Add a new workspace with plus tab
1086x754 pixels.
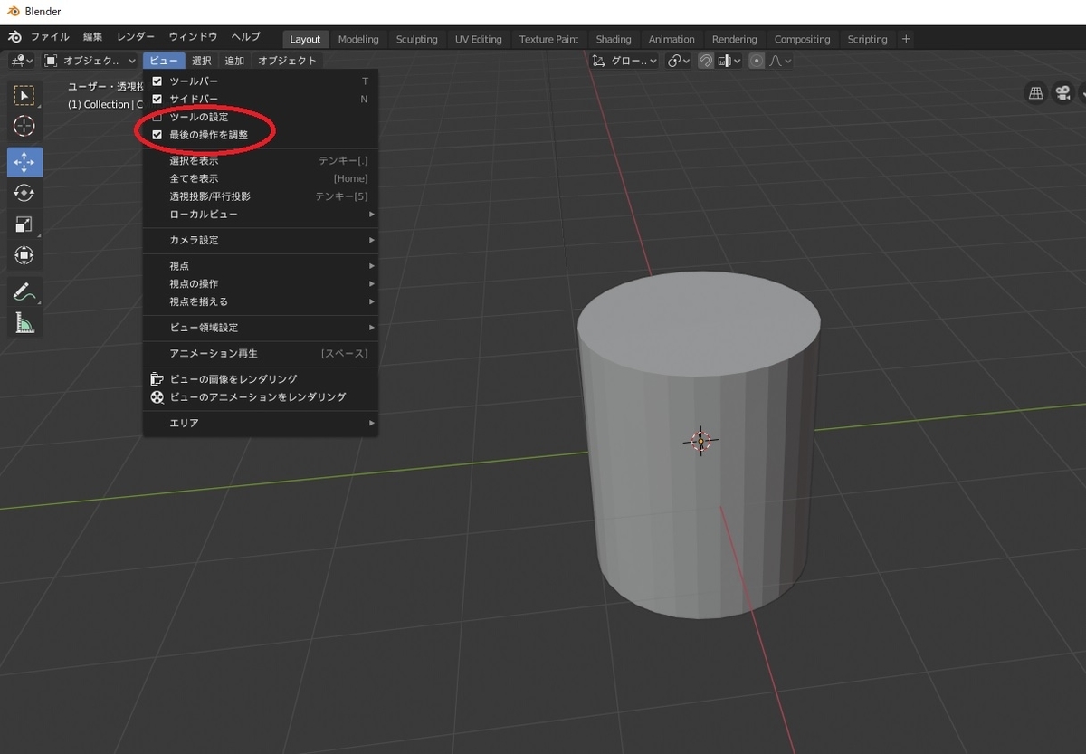point(906,39)
